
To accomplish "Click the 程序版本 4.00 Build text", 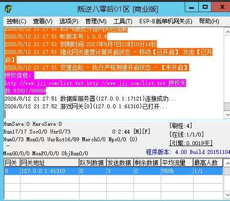I will point(188,152).
